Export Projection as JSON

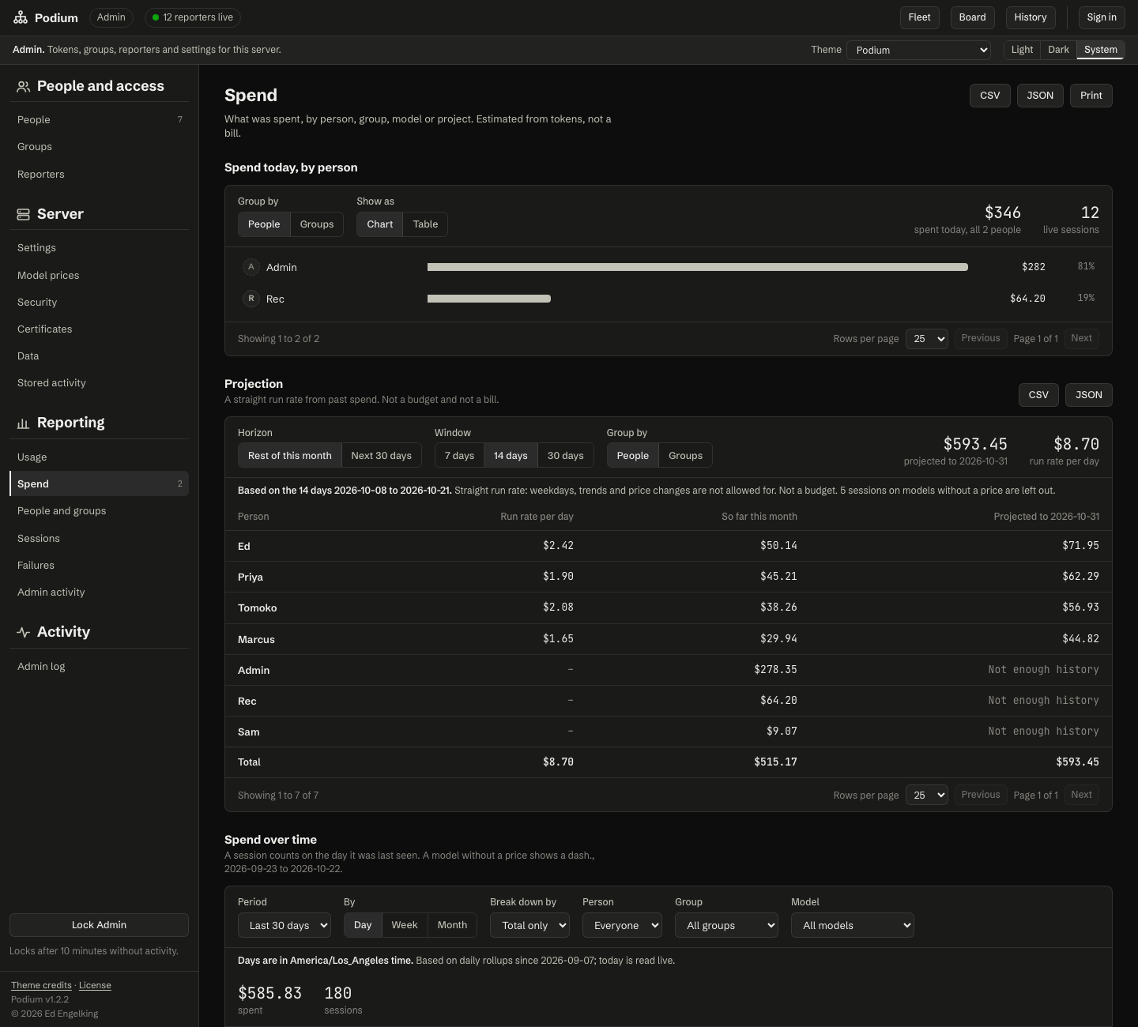pos(1088,395)
